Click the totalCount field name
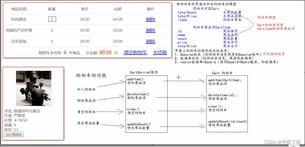The height and width of the screenshot is (147, 305). pos(187,12)
